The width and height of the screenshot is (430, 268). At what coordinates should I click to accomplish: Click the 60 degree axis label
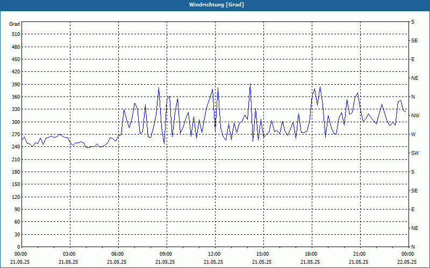click(x=17, y=222)
